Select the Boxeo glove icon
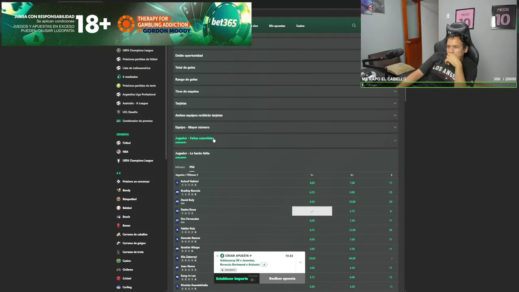Viewport: 519px width, 292px height. click(118, 225)
